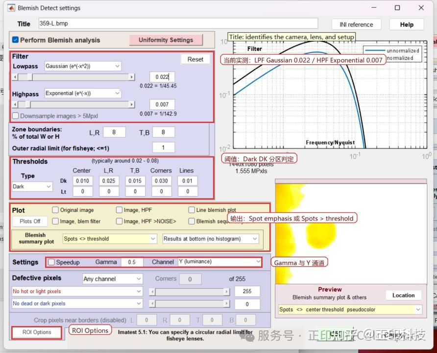
Task: Click Lt Lines threshold field
Action: click(188, 192)
